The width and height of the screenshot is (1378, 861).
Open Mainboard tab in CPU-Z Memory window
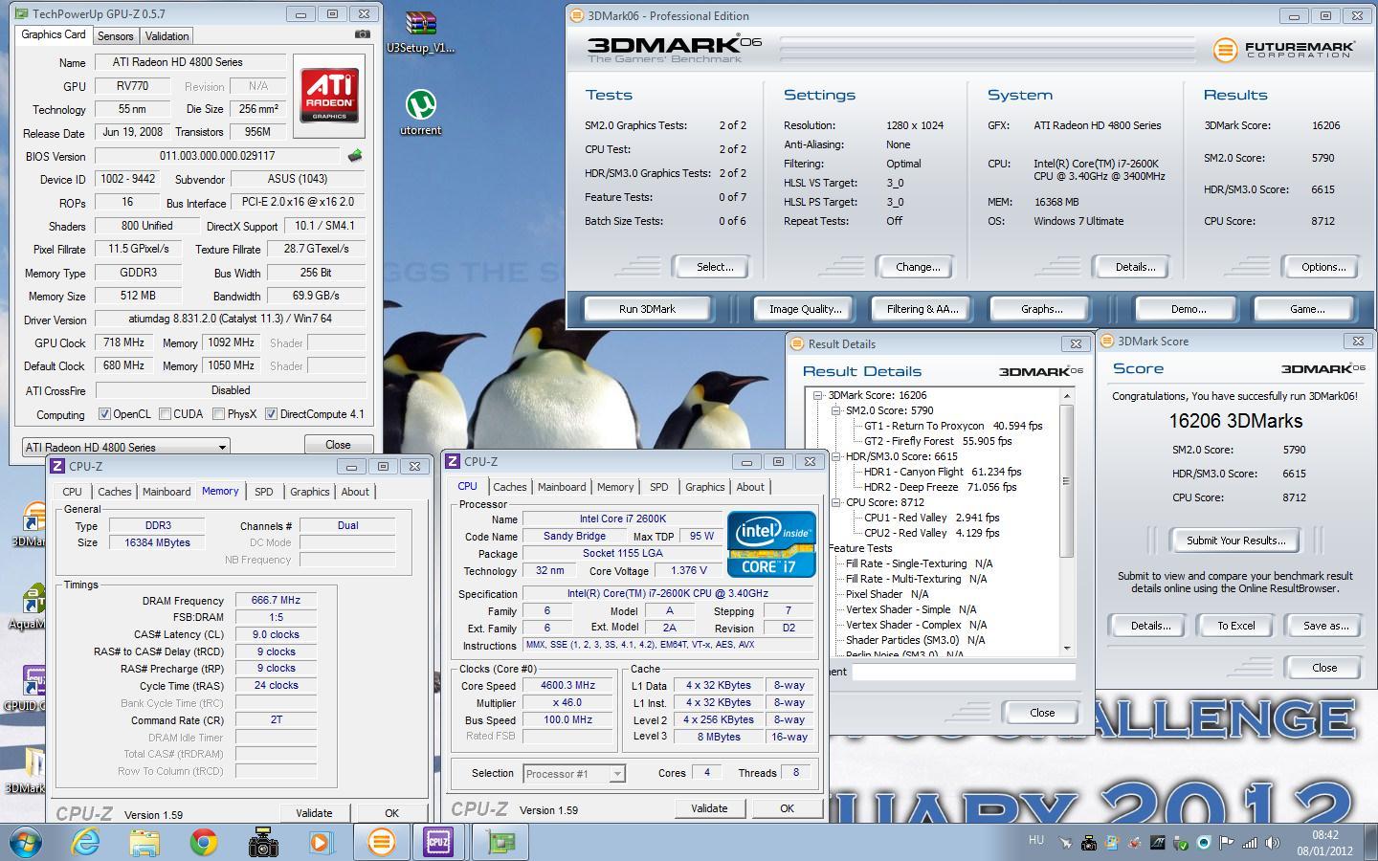(x=167, y=492)
